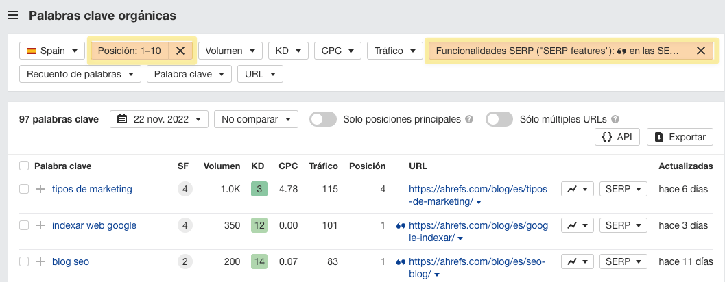Viewport: 725px width, 282px height.
Task: Open the Volumen filter dropdown
Action: point(230,51)
